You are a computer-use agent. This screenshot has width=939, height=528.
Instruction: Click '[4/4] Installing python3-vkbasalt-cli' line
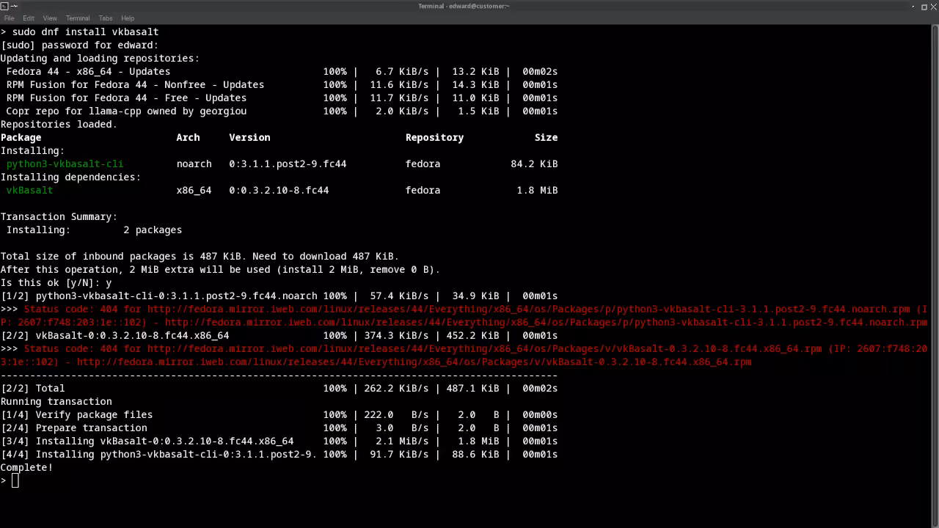279,454
